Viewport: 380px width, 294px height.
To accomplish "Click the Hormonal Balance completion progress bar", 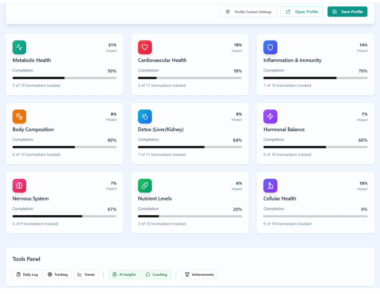I will coord(315,147).
